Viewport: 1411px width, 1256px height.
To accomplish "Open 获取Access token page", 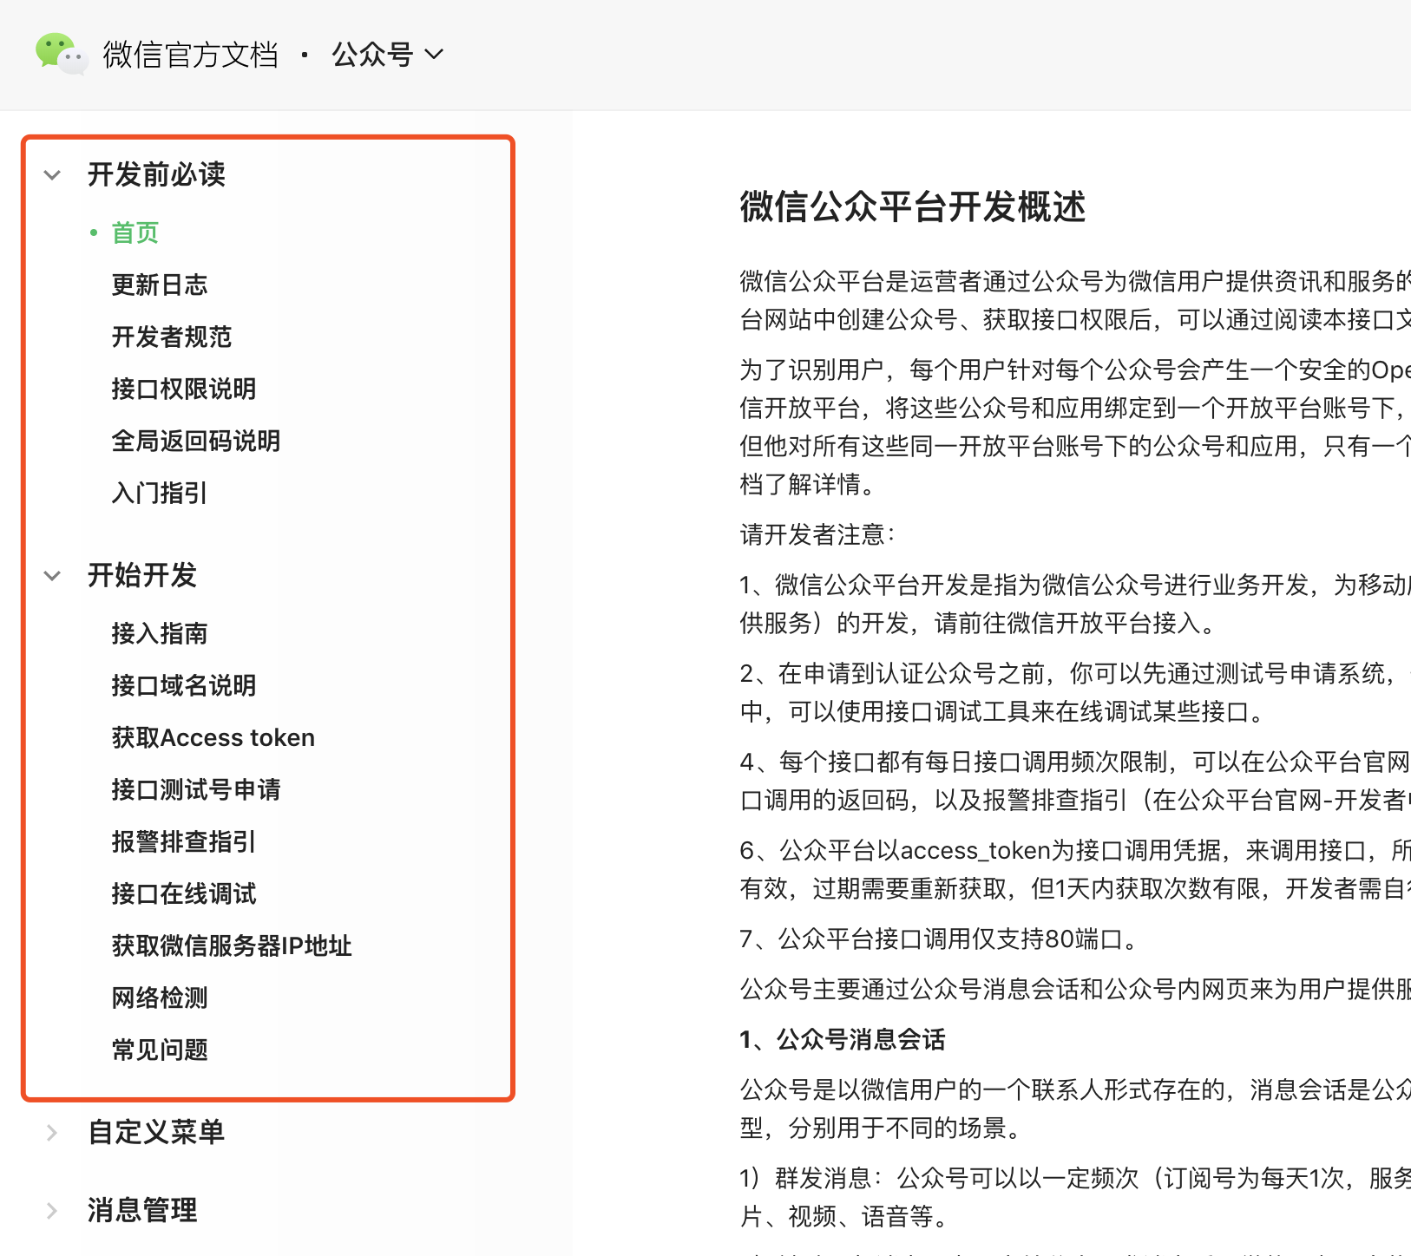I will pyautogui.click(x=213, y=737).
